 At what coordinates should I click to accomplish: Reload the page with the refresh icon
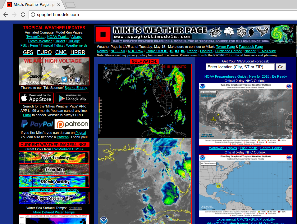23,15
